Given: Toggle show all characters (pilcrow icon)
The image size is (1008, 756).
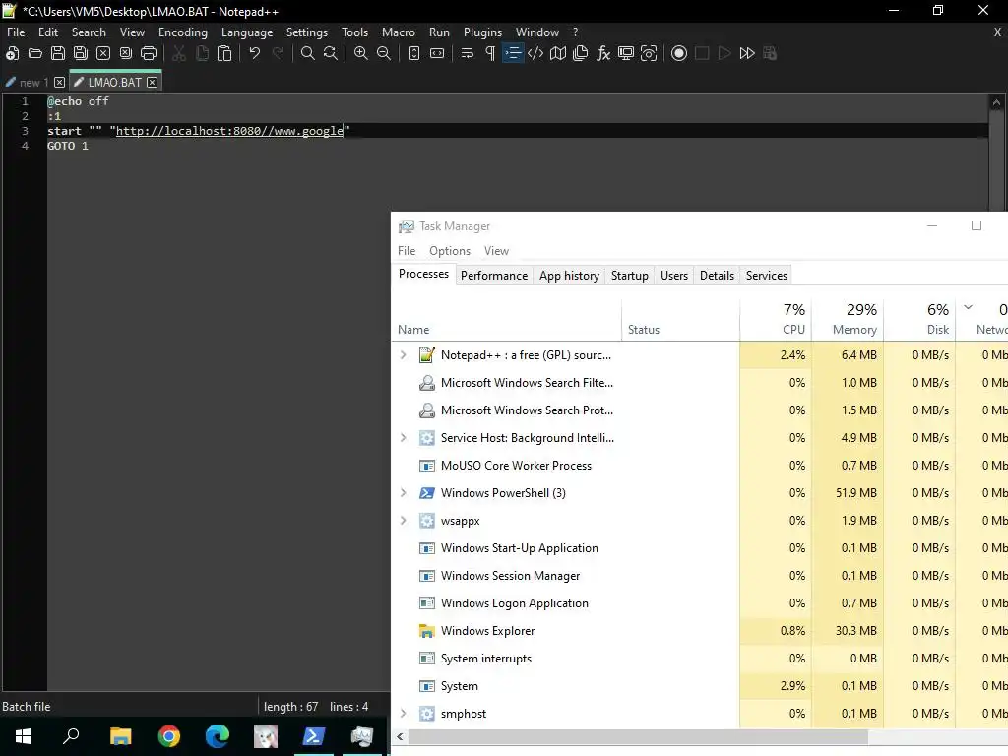Looking at the screenshot, I should pos(490,53).
